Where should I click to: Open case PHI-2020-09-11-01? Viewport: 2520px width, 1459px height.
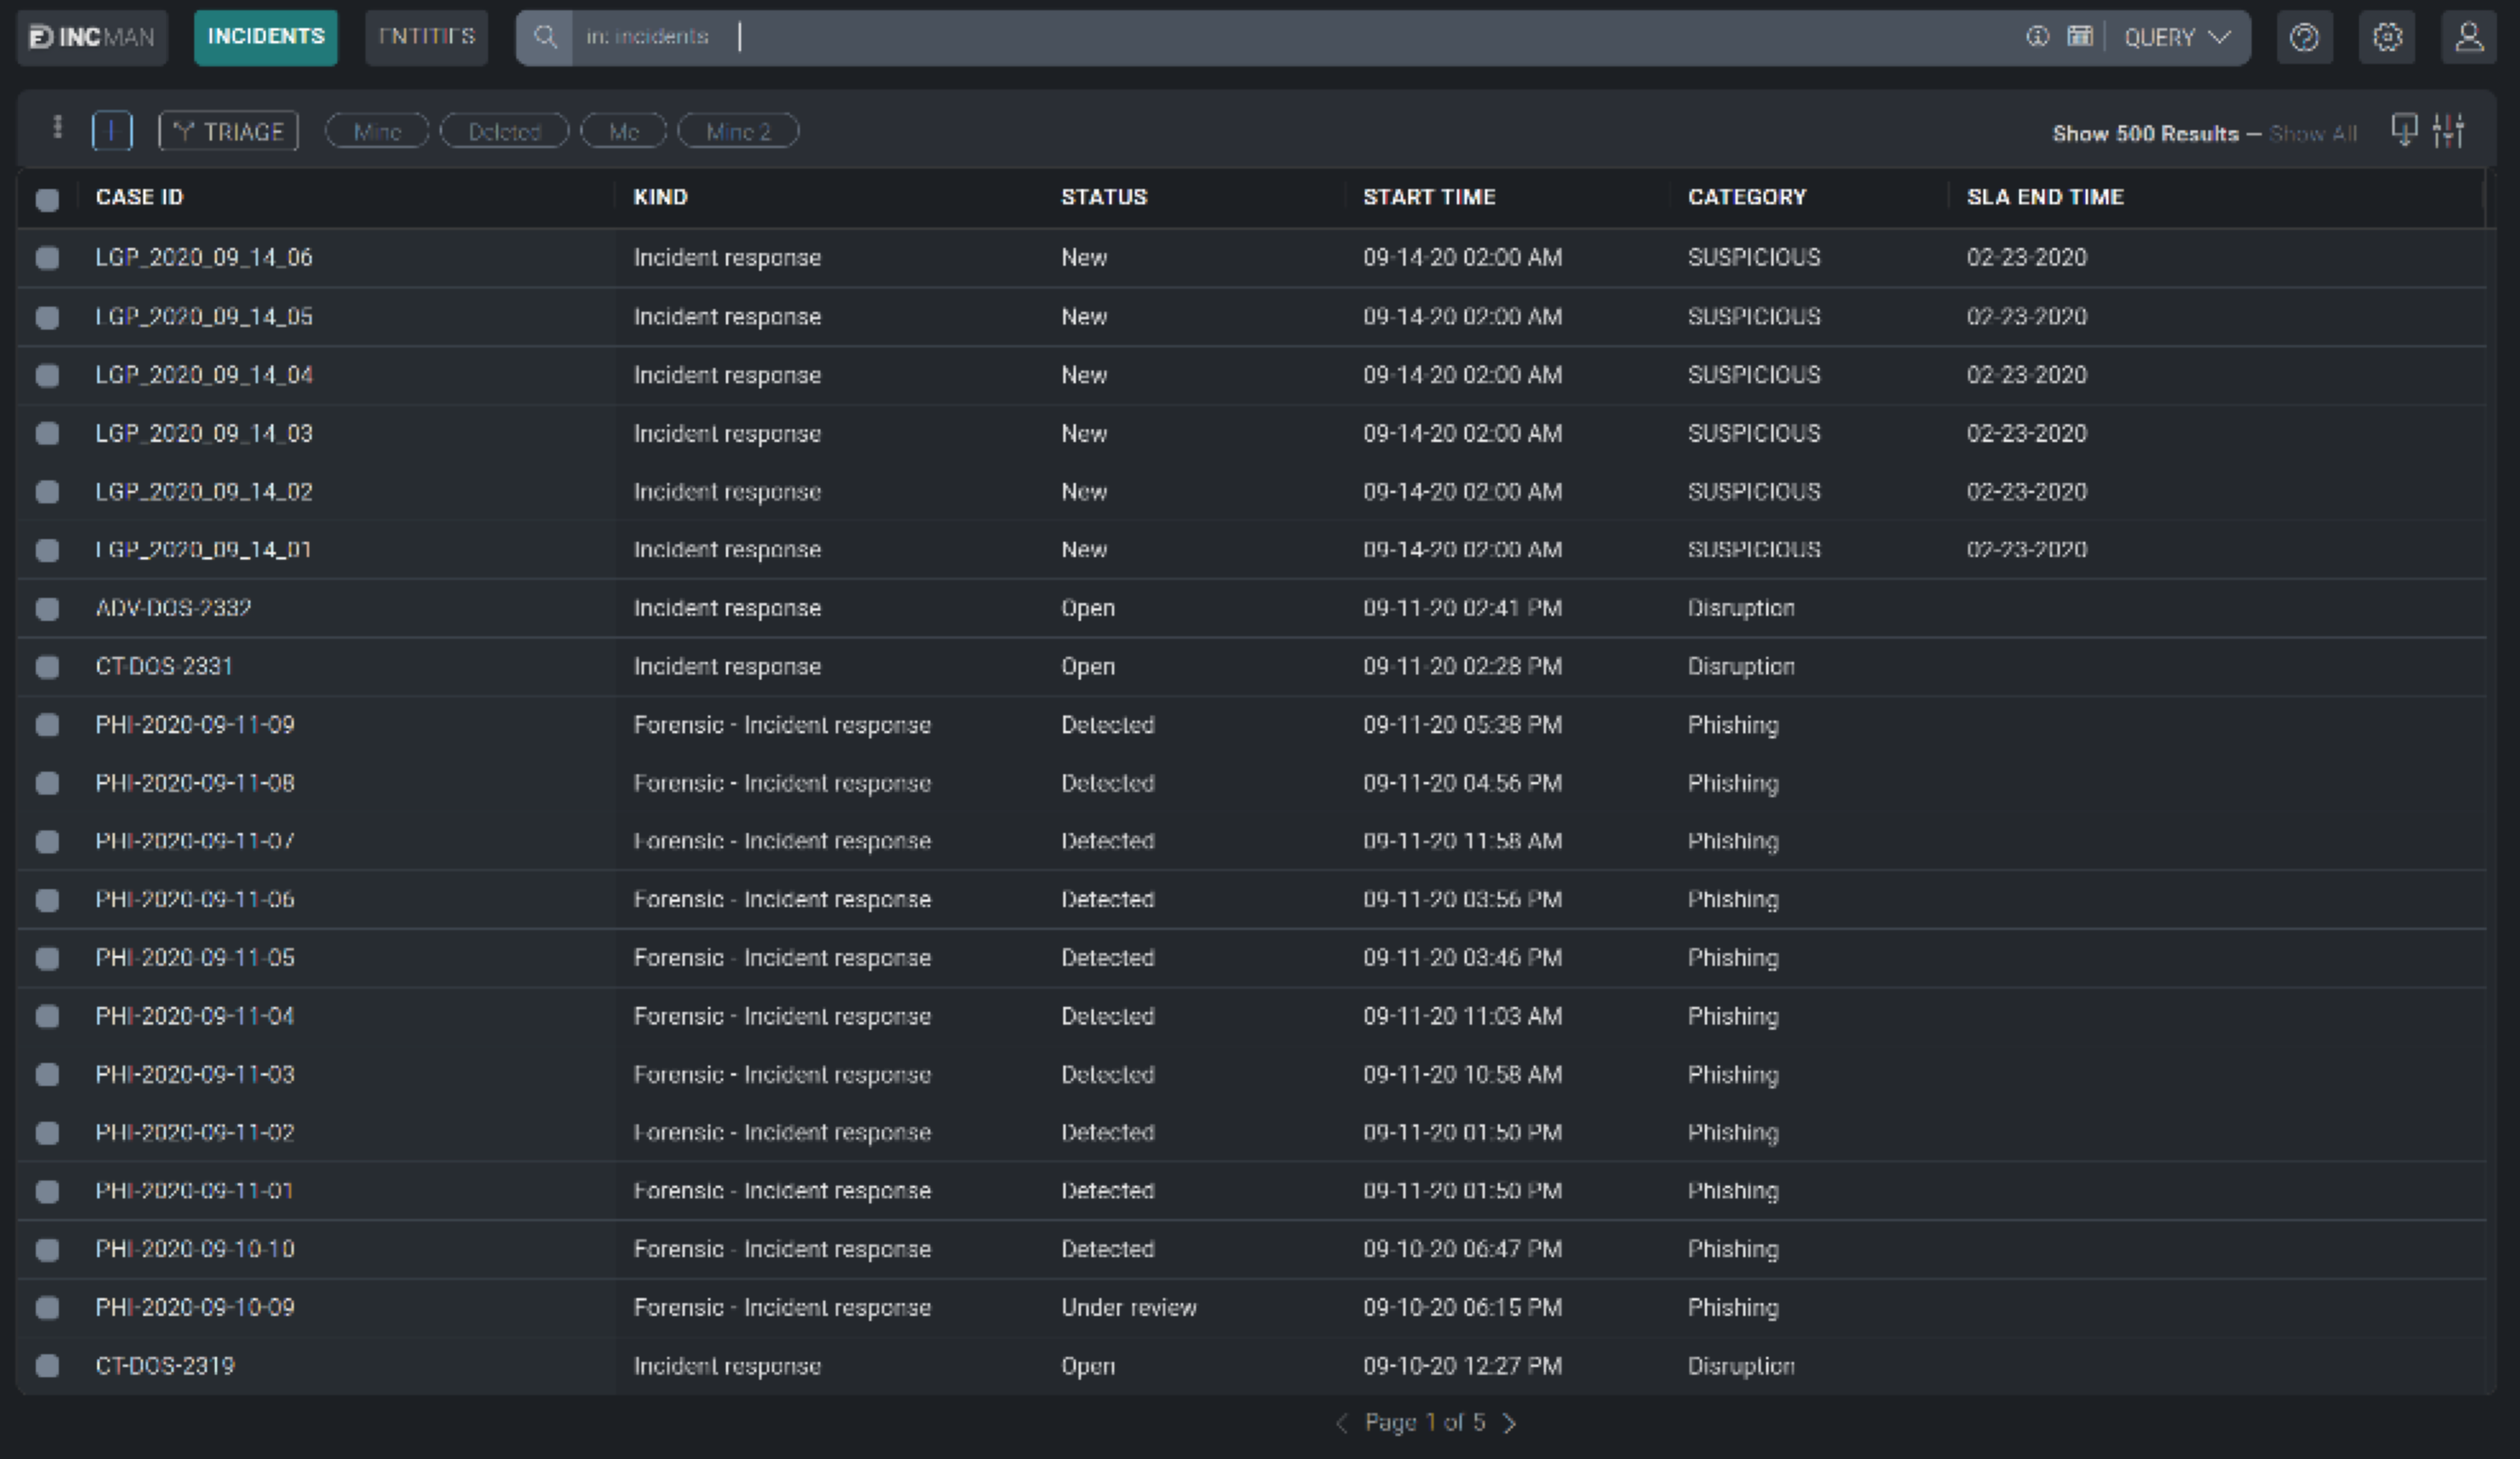(x=195, y=1191)
